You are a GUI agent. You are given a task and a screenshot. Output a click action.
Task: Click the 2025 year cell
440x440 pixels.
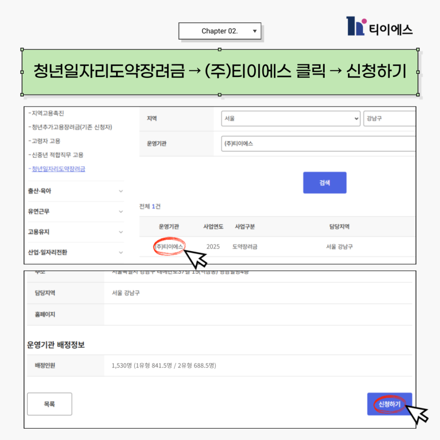pos(213,247)
